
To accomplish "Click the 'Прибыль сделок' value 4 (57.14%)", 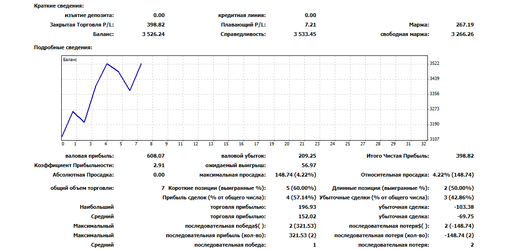I will coord(300,197).
